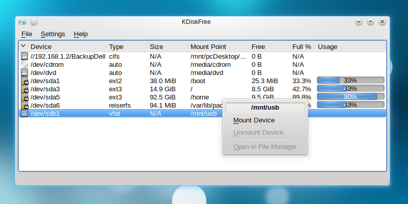
Task: Click the KDiskFree application icon in title bar
Action: pos(22,22)
